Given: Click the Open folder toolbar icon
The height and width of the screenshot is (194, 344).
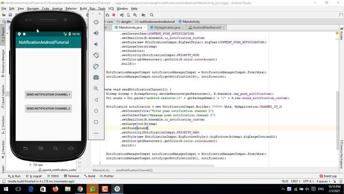Looking at the screenshot, I should 4,15.
